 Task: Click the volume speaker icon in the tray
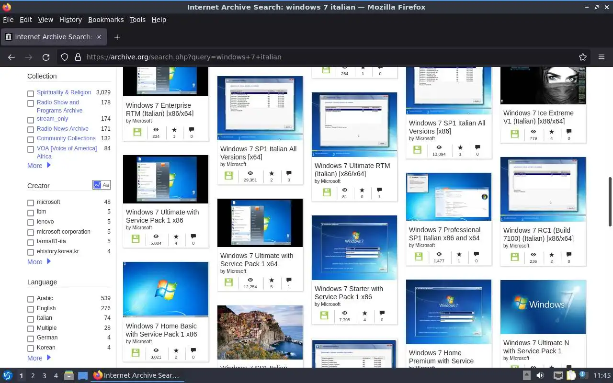point(540,375)
